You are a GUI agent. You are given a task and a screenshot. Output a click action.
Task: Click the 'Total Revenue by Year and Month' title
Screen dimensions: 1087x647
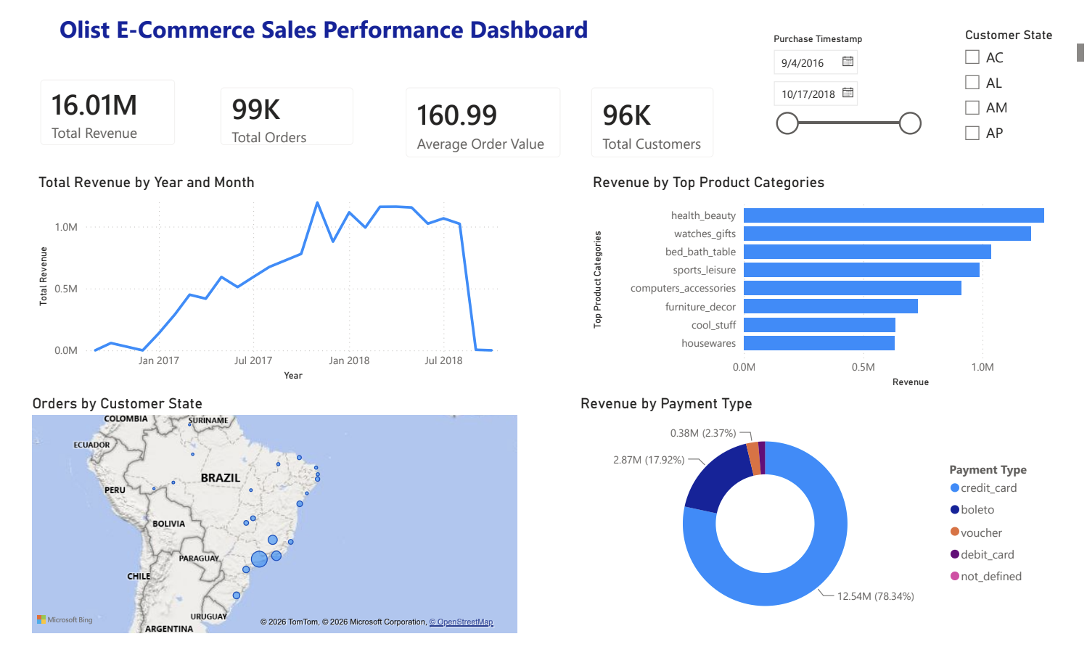147,183
